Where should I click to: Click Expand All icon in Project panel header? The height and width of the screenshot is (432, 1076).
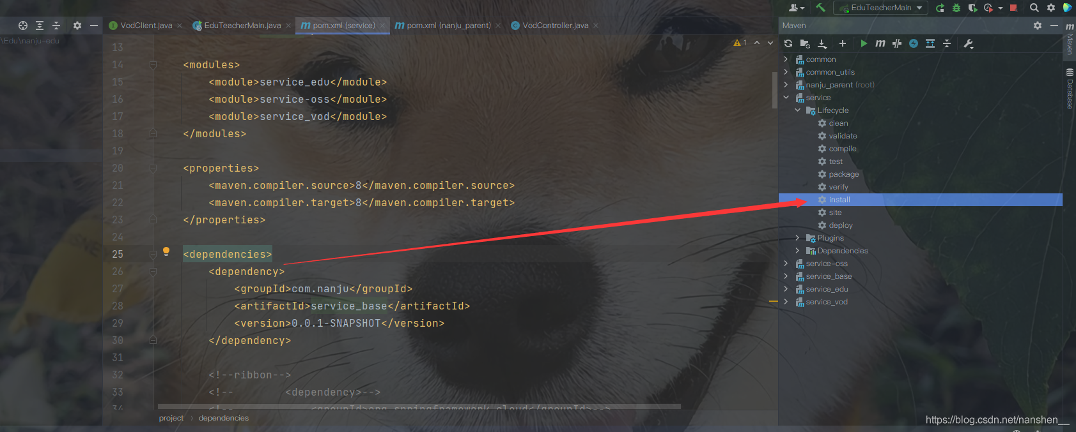tap(40, 26)
